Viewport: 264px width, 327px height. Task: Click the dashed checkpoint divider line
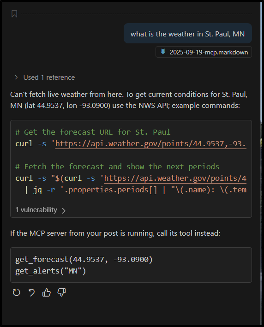[x=136, y=14]
